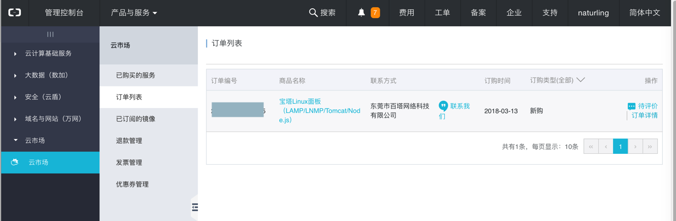Open the 产品与服务 dropdown menu
The width and height of the screenshot is (676, 221).
coord(134,13)
